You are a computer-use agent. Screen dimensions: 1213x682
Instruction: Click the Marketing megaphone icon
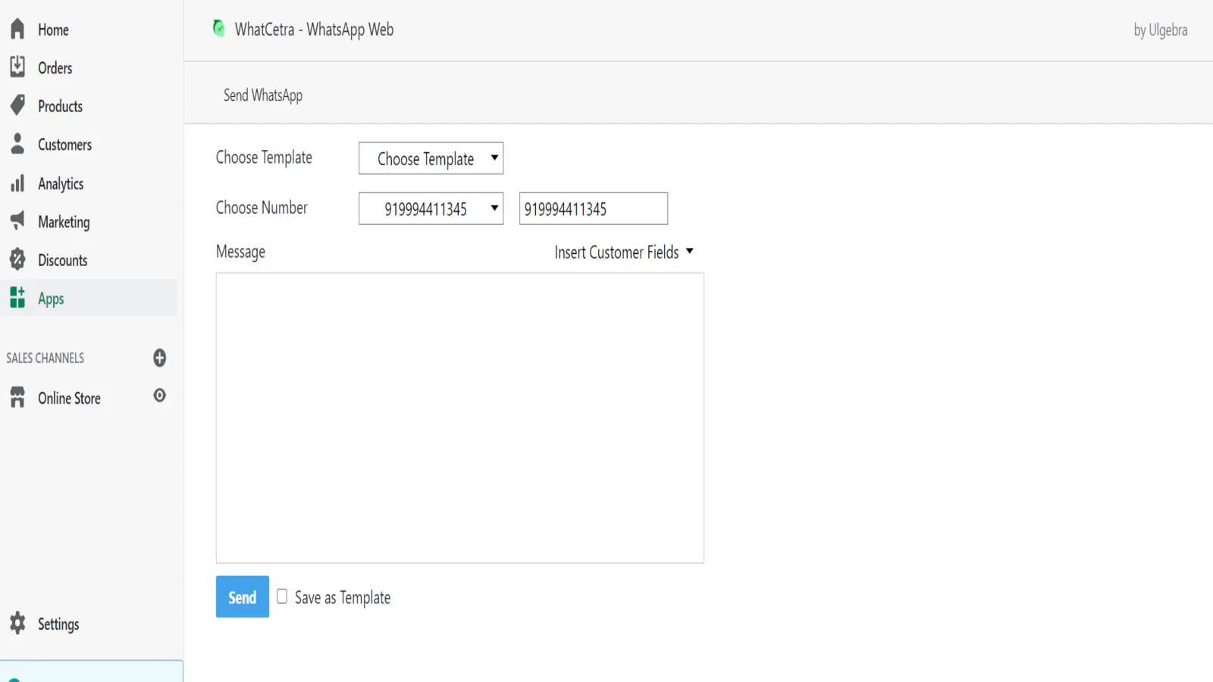17,221
